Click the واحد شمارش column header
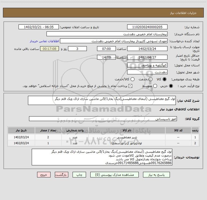 point(75,130)
